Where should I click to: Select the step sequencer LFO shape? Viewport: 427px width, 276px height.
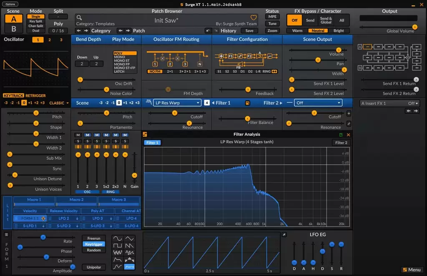(x=129, y=260)
